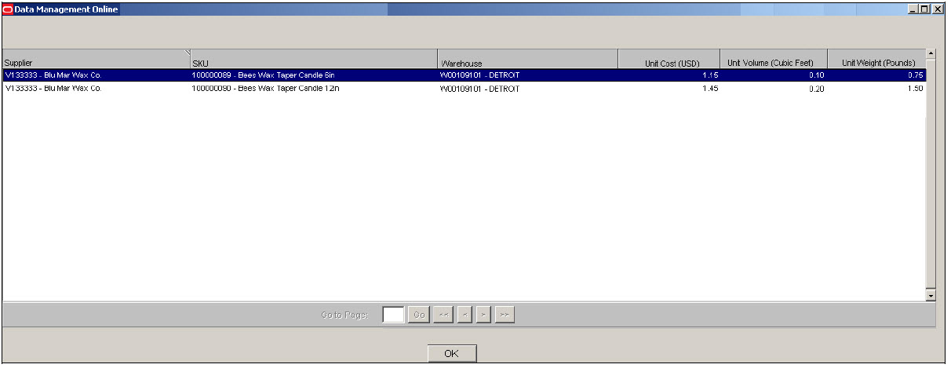The width and height of the screenshot is (951, 368).
Task: Click warehouse DETROIT cell in second row
Action: [x=527, y=89]
